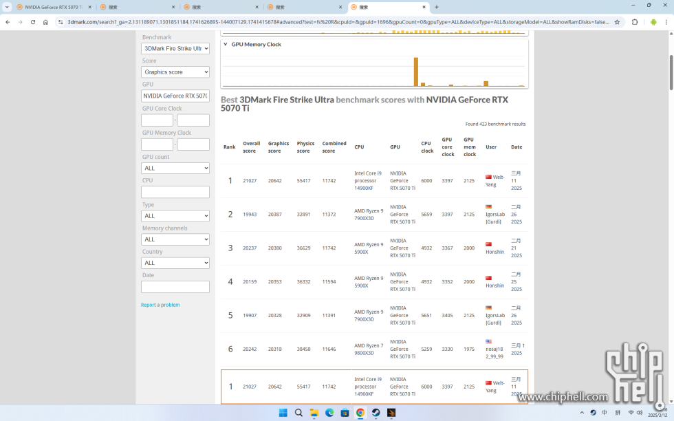674x421 pixels.
Task: Click the browser forward arrow
Action: point(20,22)
